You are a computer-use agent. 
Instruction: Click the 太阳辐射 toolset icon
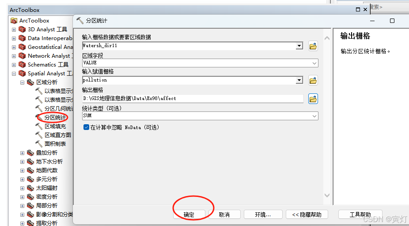tap(30, 188)
